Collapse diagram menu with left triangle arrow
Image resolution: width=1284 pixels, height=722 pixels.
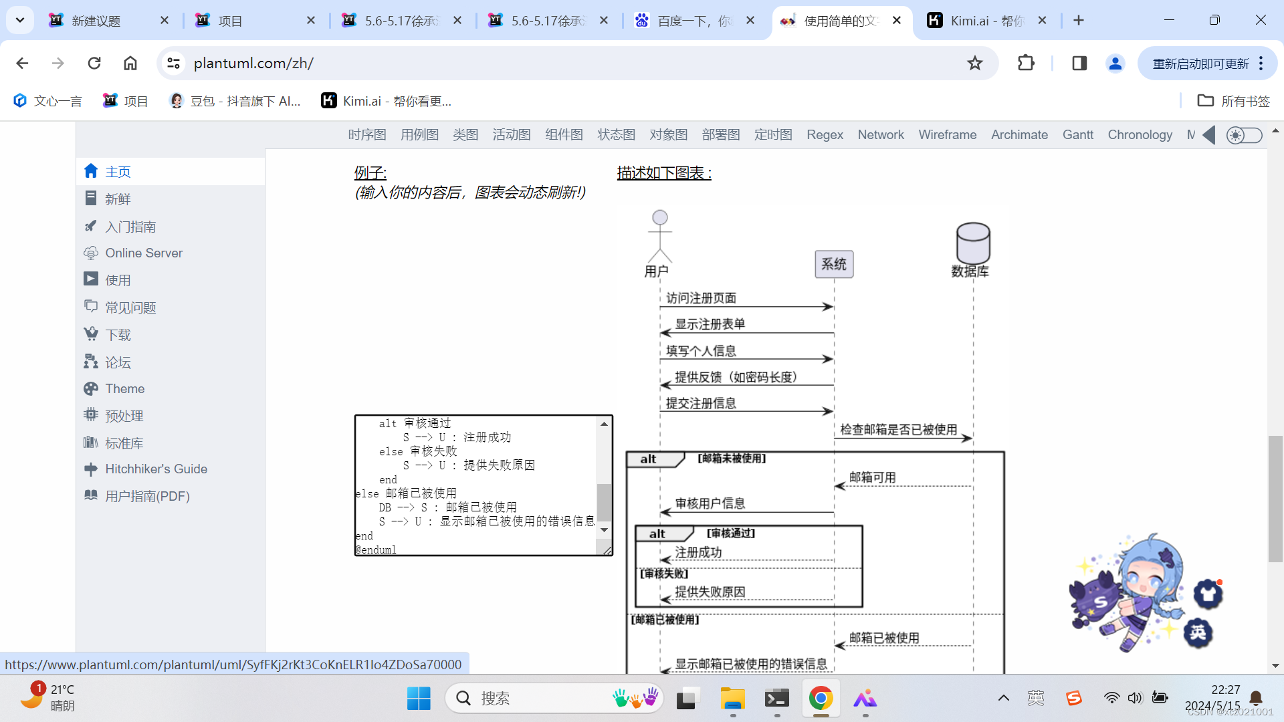1209,135
